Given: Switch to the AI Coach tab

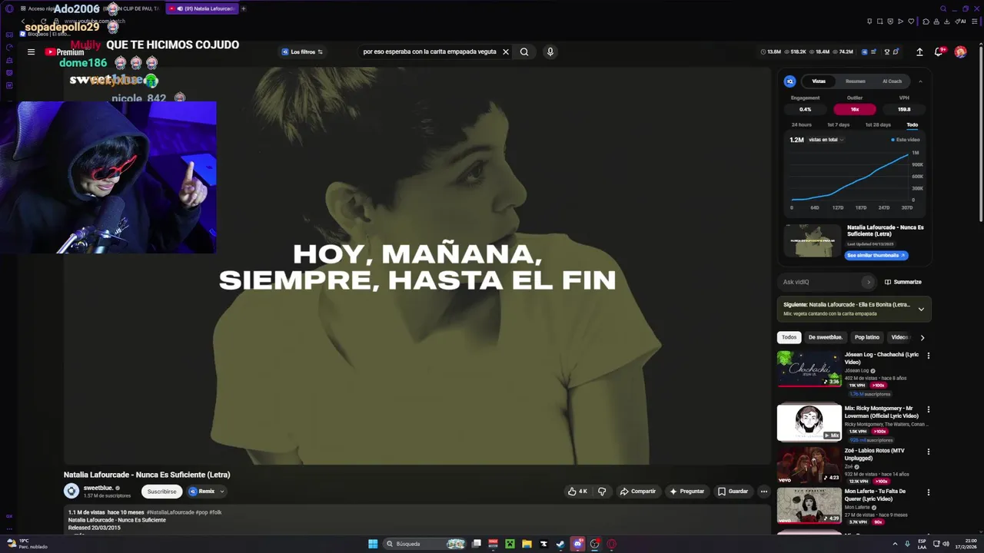Looking at the screenshot, I should point(892,81).
